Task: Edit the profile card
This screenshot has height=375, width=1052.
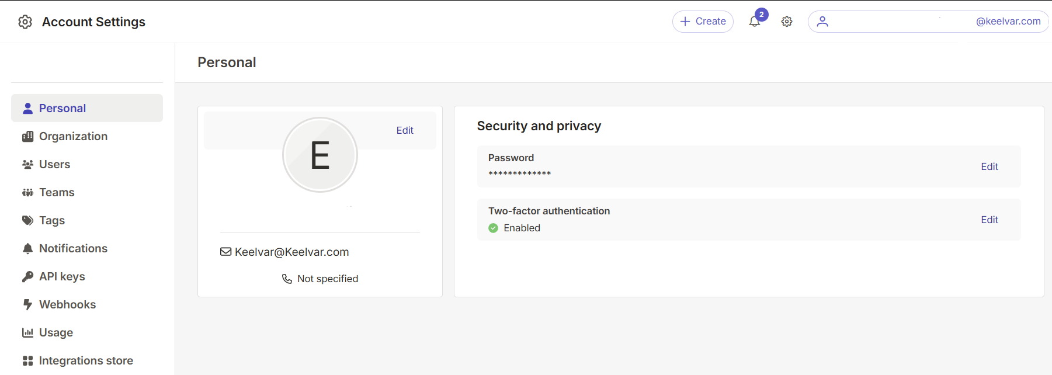Action: (x=405, y=130)
